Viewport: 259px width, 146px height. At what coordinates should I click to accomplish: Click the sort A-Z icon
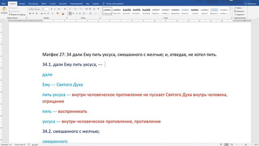pyautogui.click(x=94, y=9)
